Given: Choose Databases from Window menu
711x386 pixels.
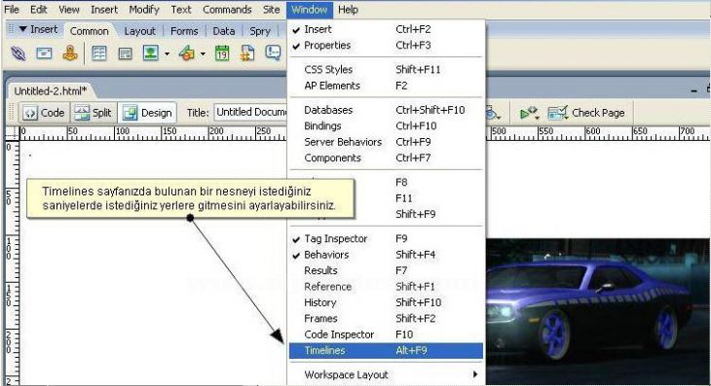Looking at the screenshot, I should coord(386,110).
